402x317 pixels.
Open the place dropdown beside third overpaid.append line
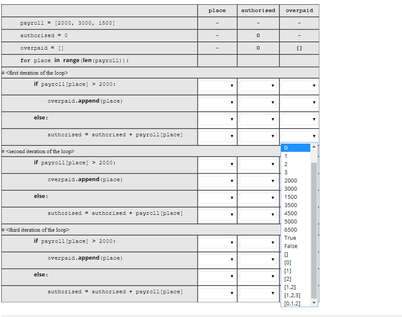point(217,260)
